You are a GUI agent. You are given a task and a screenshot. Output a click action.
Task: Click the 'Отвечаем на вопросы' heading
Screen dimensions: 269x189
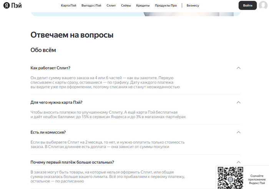click(72, 35)
